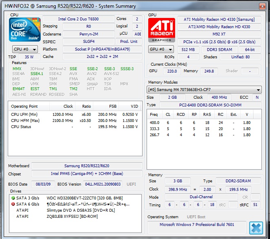Screen dimensions: 270x239
Task: Click the EM64T feature label
Action: click(19, 89)
